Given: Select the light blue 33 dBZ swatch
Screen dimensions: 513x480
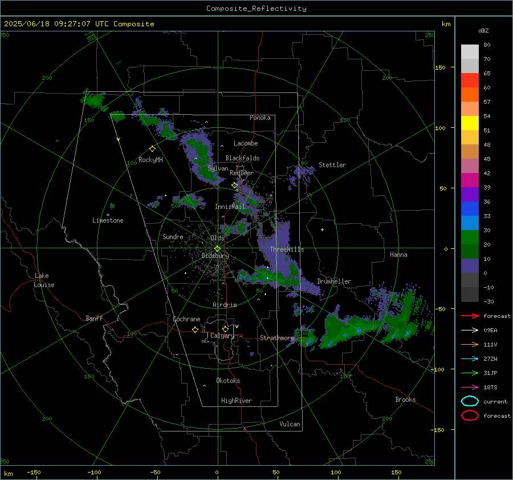Looking at the screenshot, I should pos(470,223).
